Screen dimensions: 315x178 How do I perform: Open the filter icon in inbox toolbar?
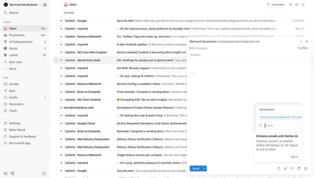[x=290, y=5]
